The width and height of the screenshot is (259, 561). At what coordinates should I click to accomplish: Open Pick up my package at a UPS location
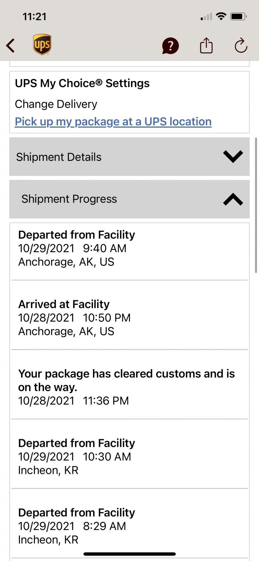pyautogui.click(x=113, y=122)
